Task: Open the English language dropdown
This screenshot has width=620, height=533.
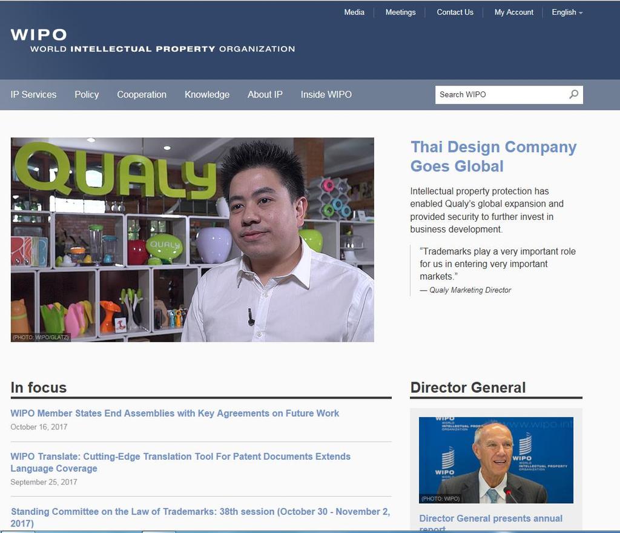Action: point(567,12)
